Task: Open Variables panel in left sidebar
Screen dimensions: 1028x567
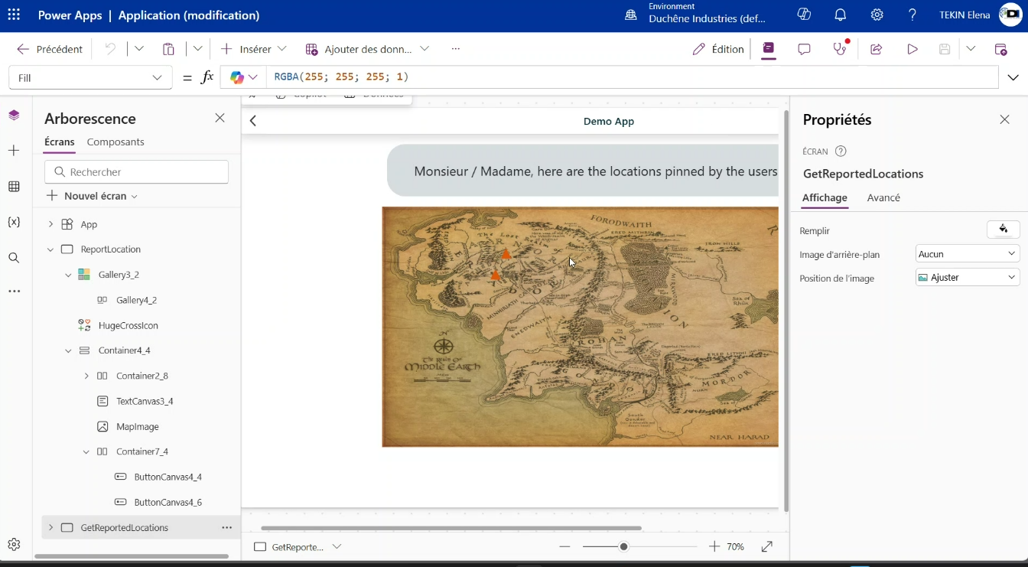Action: tap(14, 222)
